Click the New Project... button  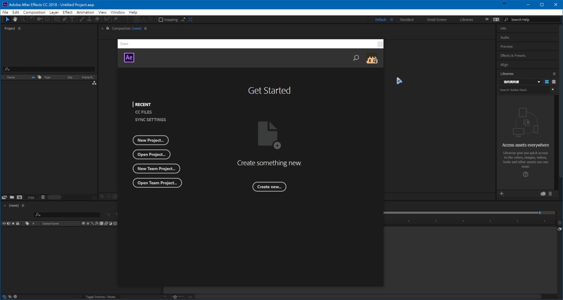point(150,141)
